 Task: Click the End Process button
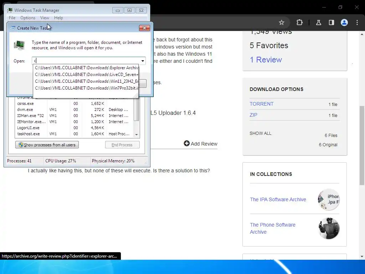tap(122, 145)
